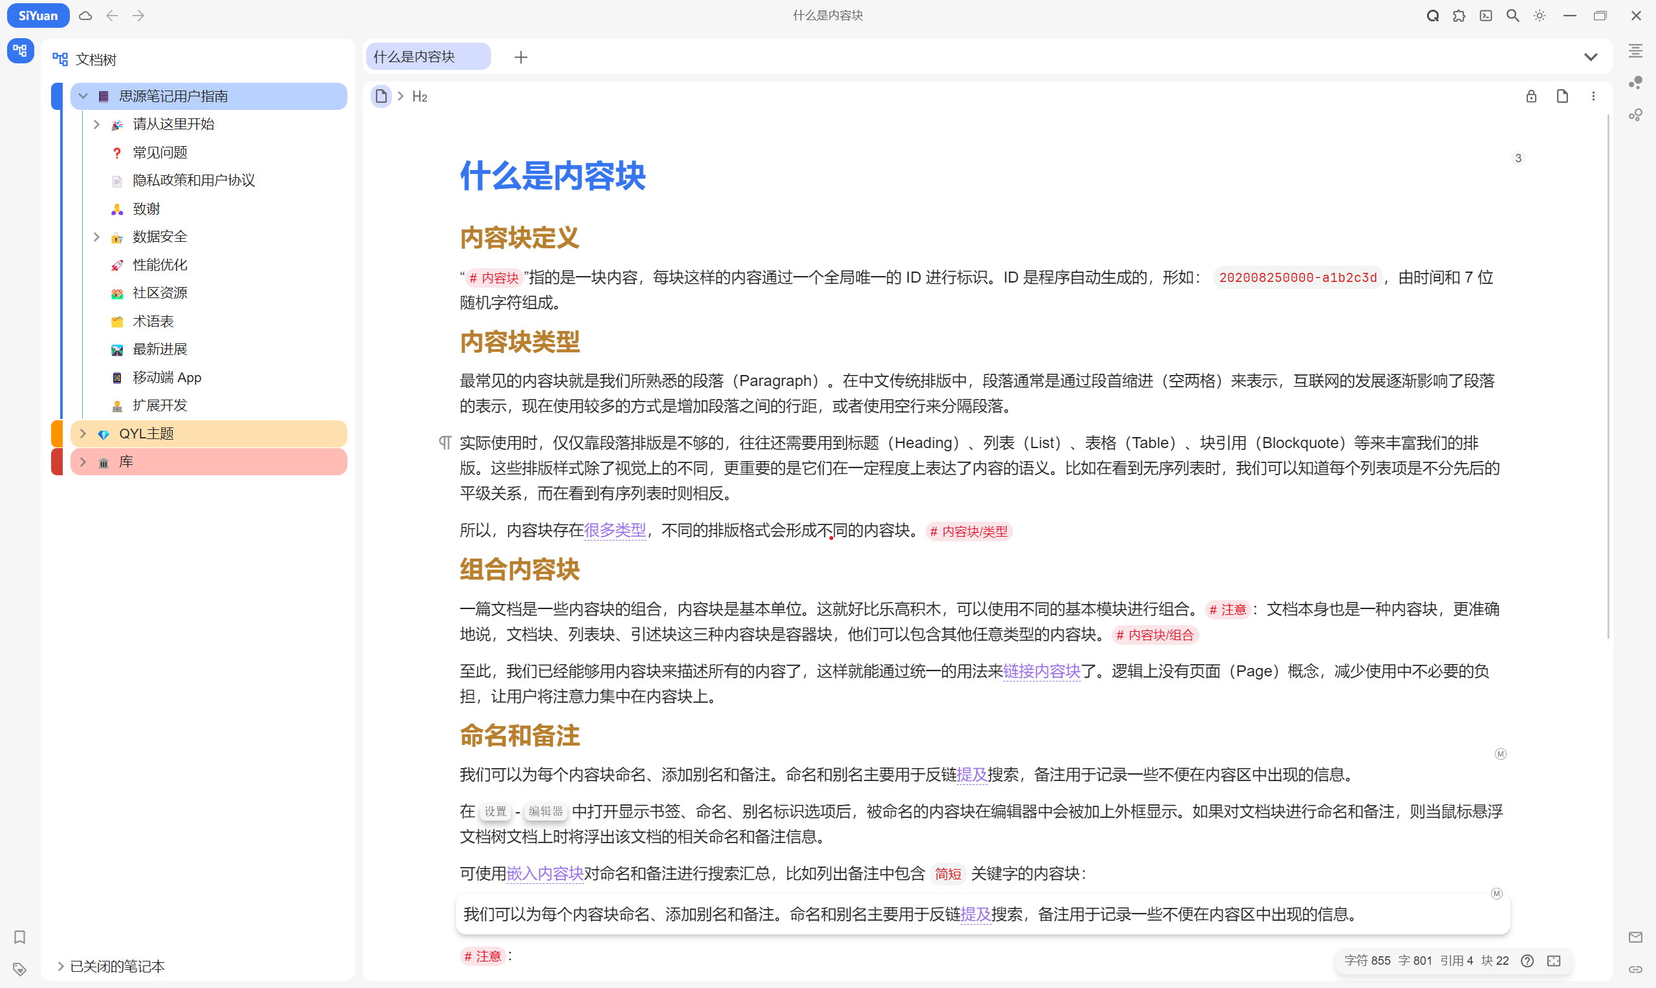
Task: Lock editing with the padlock icon
Action: click(1531, 96)
